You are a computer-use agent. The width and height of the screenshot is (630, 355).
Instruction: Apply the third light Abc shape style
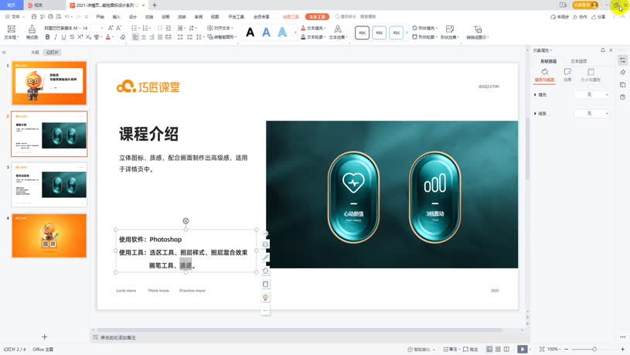coord(396,32)
